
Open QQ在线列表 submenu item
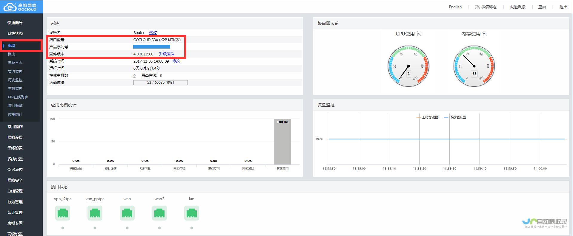pos(18,97)
